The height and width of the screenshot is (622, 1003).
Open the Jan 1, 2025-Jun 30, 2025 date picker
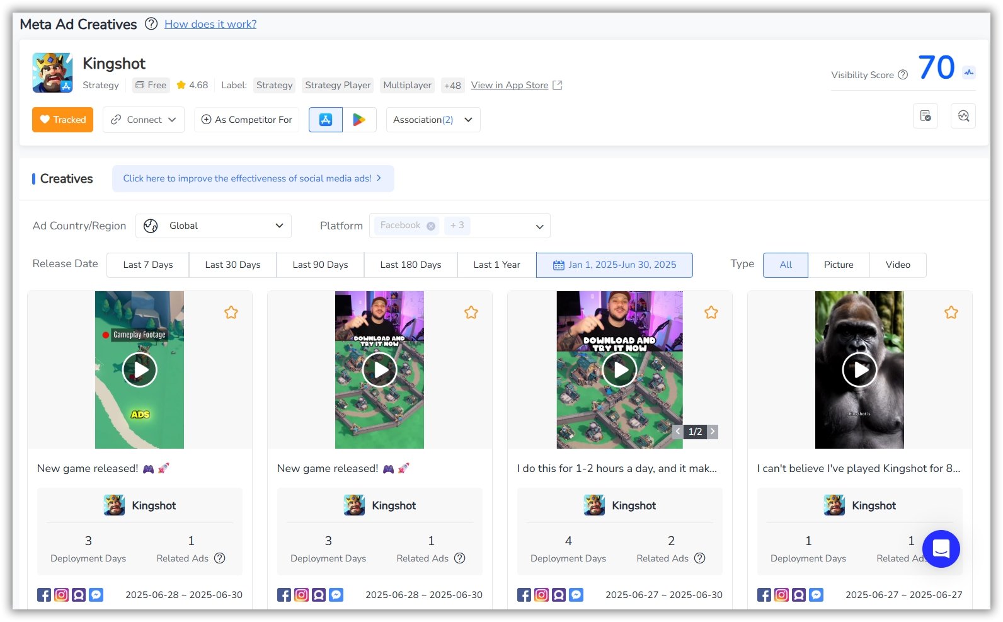point(614,265)
